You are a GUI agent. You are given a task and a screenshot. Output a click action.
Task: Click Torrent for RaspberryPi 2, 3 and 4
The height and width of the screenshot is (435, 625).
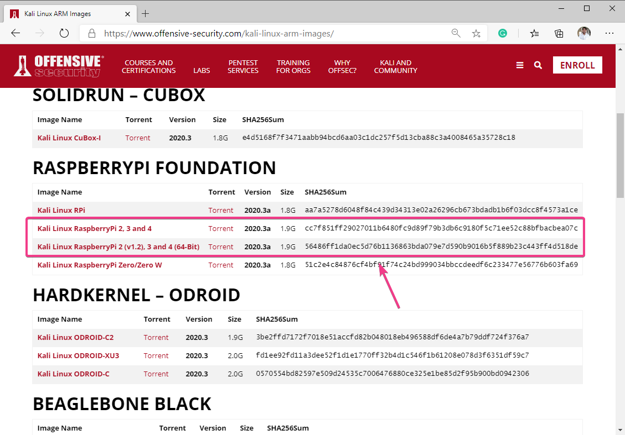(220, 229)
